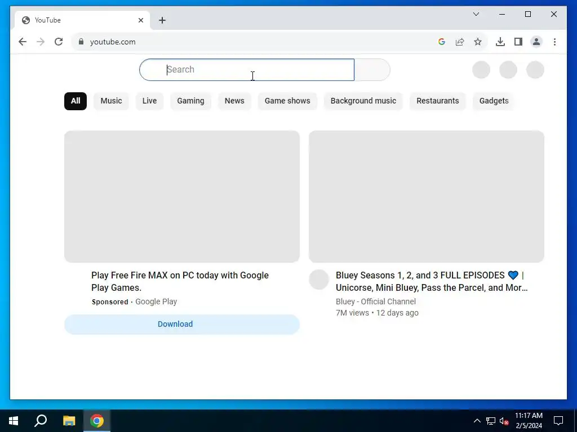The image size is (577, 432).
Task: Open the Chrome profile avatar
Action: 536,42
